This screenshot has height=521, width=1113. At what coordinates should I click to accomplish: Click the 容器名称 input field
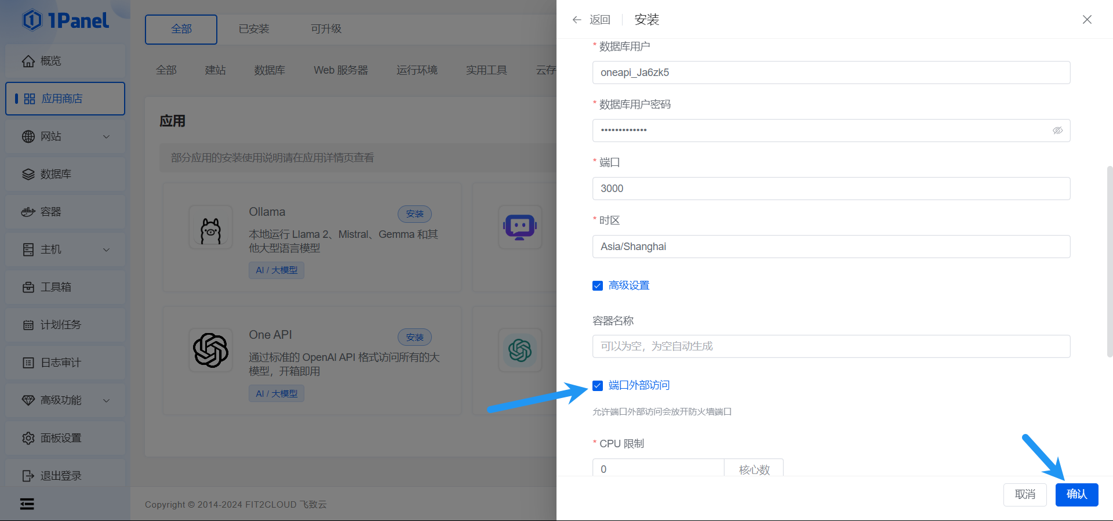[x=831, y=346]
